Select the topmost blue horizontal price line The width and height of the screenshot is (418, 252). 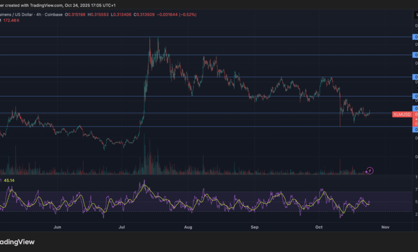tap(214, 37)
